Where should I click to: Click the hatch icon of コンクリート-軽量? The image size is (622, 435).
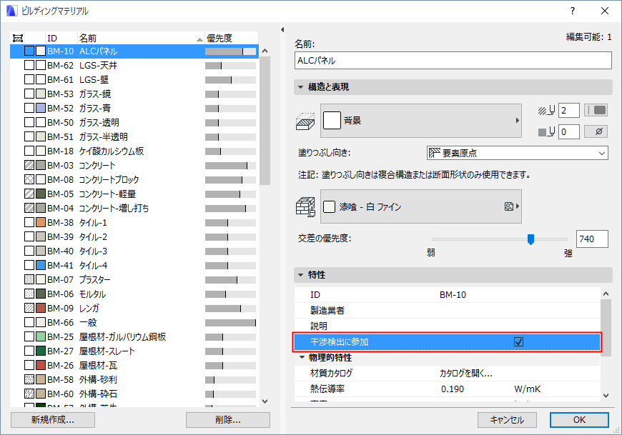point(29,194)
